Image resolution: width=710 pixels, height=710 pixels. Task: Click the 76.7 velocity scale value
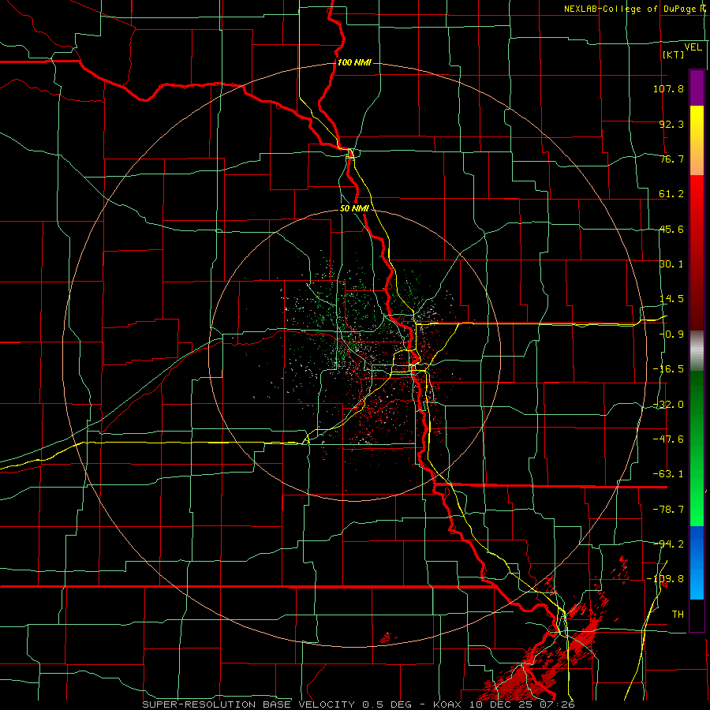(671, 159)
